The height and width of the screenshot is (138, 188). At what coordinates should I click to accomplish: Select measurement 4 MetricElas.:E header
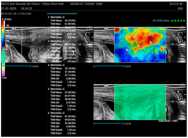[x=56, y=65]
